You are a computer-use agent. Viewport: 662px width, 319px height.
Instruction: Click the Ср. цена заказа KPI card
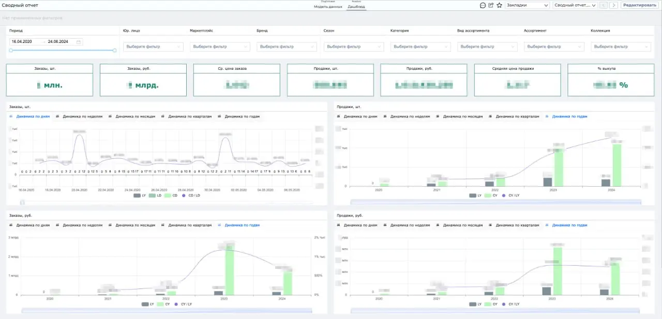pos(237,80)
